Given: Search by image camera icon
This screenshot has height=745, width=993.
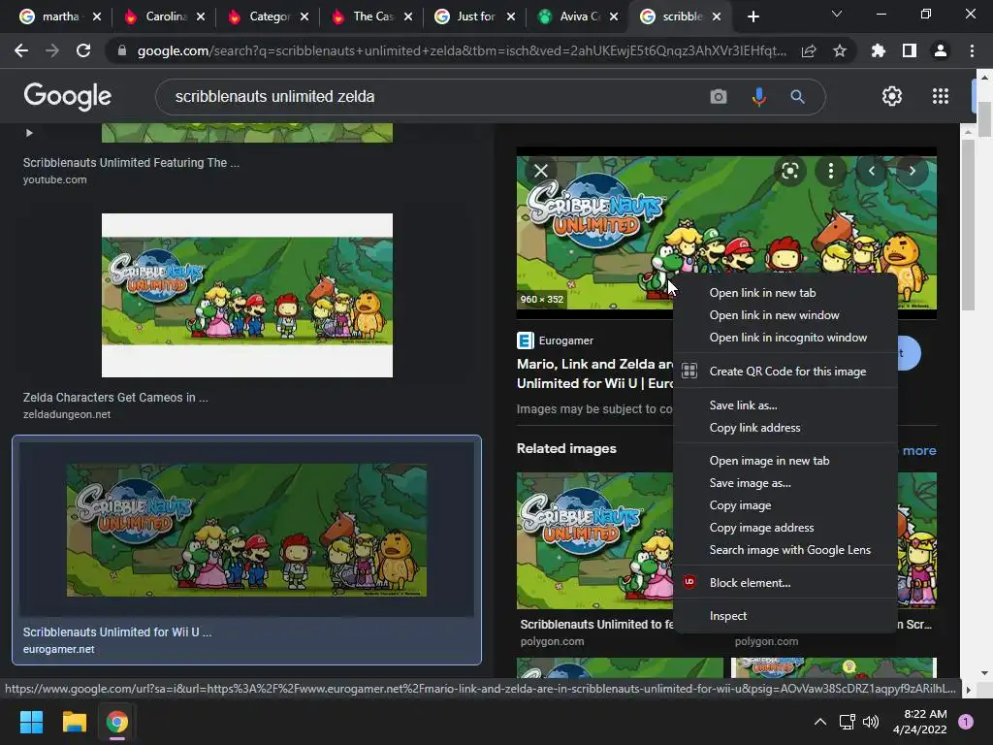Looking at the screenshot, I should pyautogui.click(x=719, y=97).
